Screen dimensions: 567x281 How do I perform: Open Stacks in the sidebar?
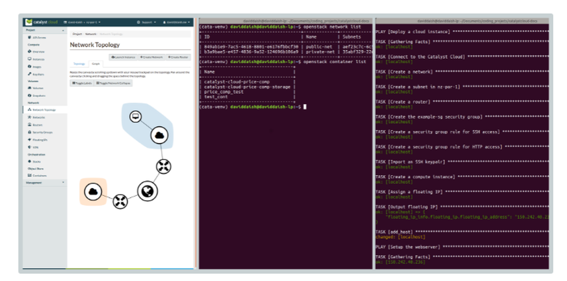pos(35,162)
